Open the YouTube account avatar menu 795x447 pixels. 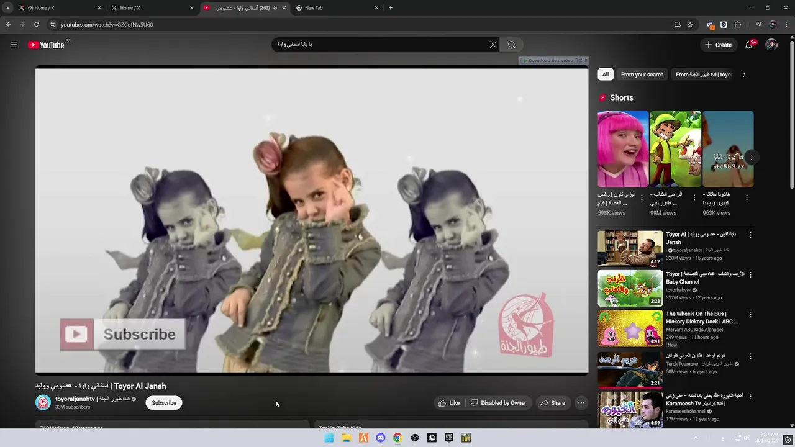(x=771, y=45)
